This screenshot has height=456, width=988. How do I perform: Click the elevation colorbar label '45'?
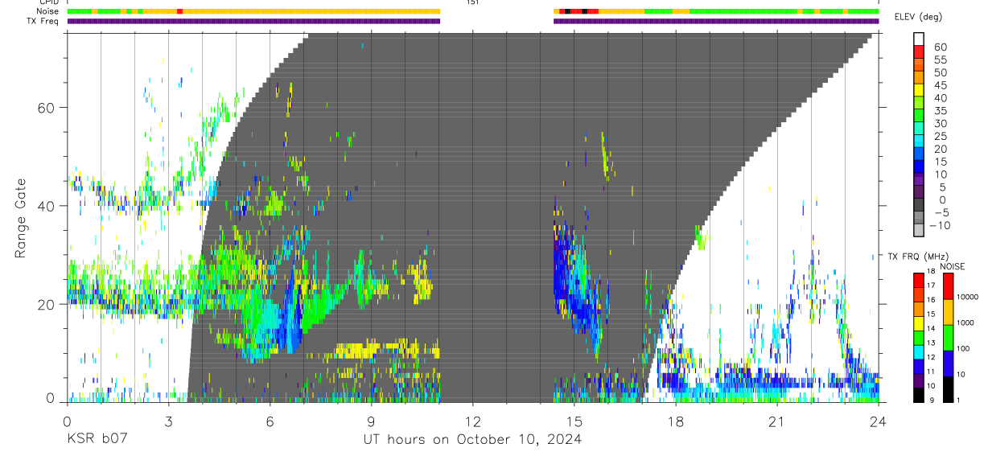(x=940, y=85)
